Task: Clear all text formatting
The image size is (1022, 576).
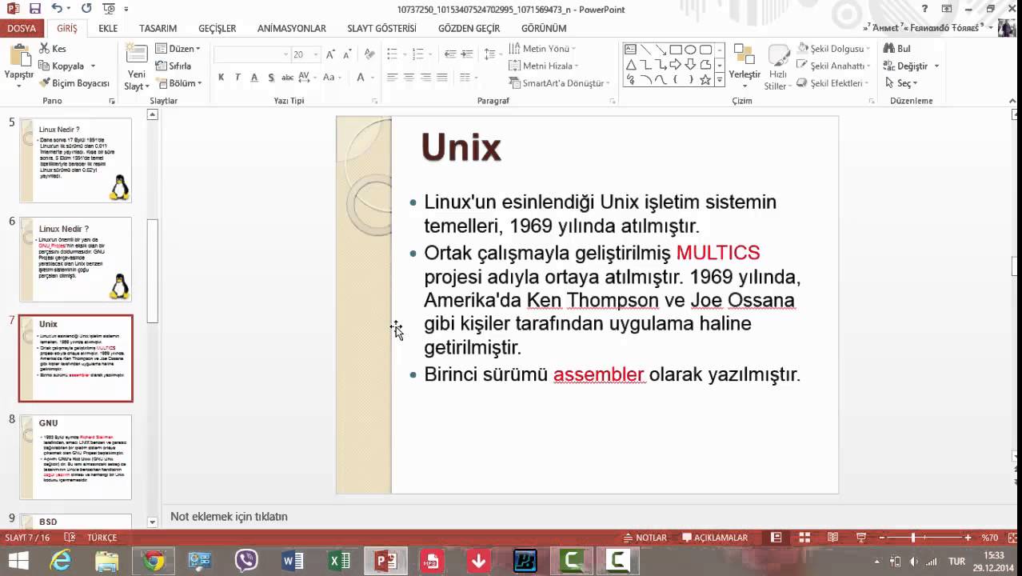Action: click(x=369, y=54)
